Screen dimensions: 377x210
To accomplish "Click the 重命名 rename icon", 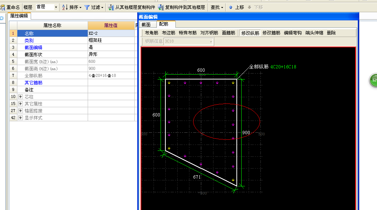I will (3, 7).
